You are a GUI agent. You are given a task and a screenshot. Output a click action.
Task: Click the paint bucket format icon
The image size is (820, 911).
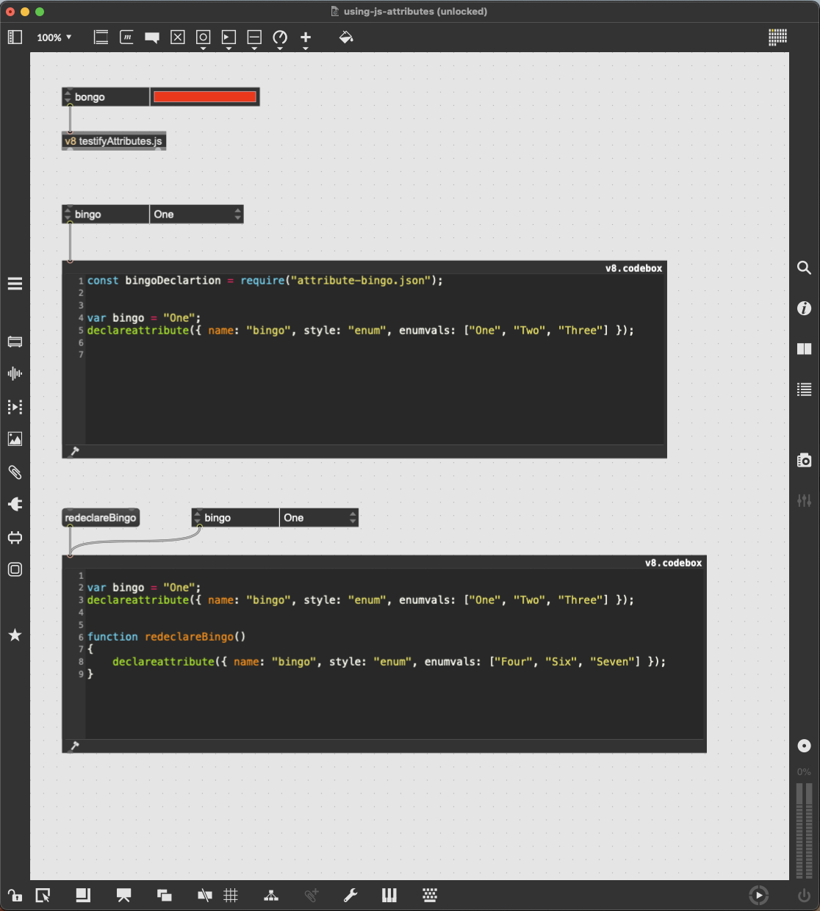tap(346, 37)
